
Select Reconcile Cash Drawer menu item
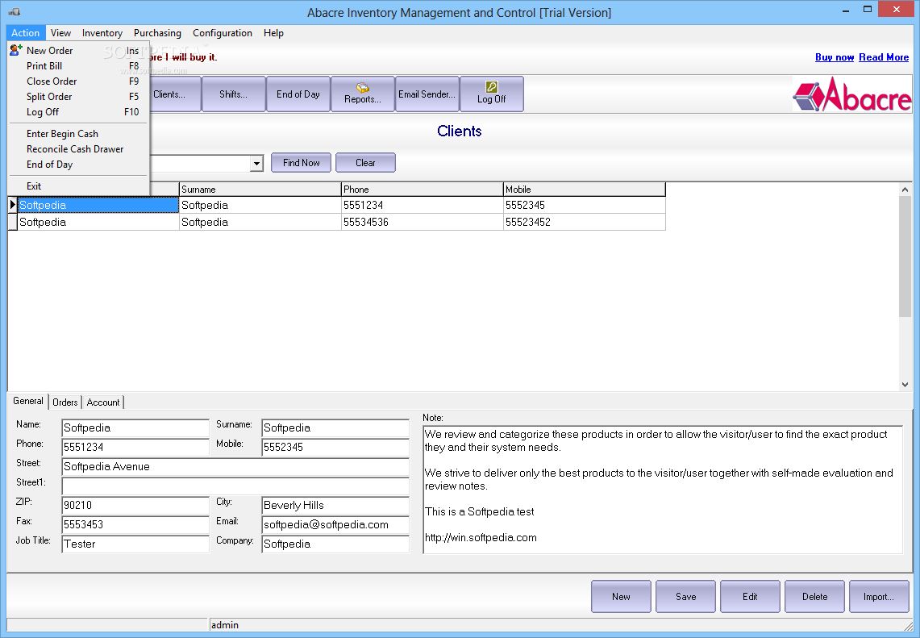[x=78, y=149]
